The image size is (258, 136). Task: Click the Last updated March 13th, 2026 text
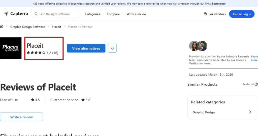click(211, 74)
